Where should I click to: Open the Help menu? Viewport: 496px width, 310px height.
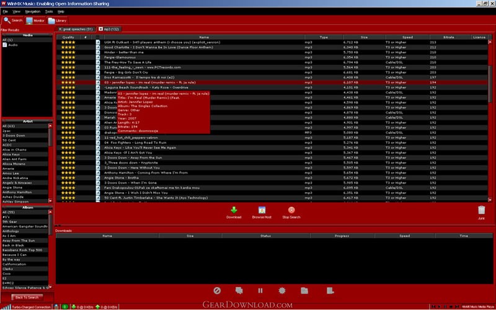61,12
